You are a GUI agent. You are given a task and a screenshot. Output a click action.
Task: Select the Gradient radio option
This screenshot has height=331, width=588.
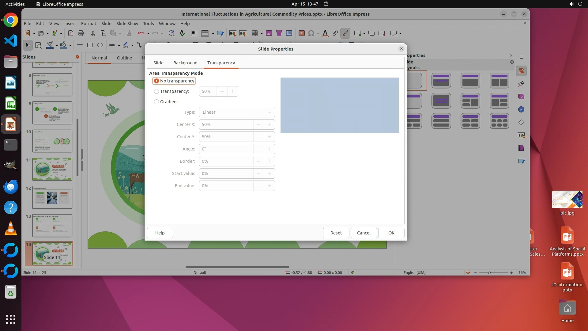(156, 102)
